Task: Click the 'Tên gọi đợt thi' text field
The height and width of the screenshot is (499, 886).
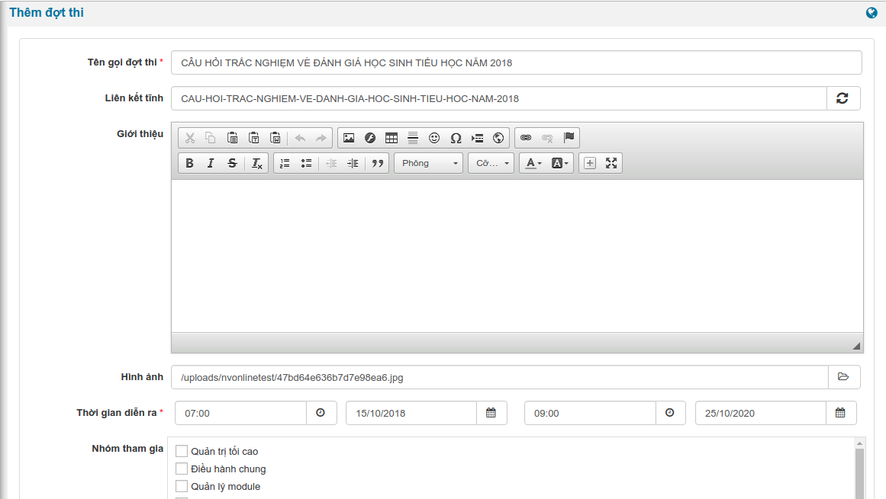Action: pos(516,62)
